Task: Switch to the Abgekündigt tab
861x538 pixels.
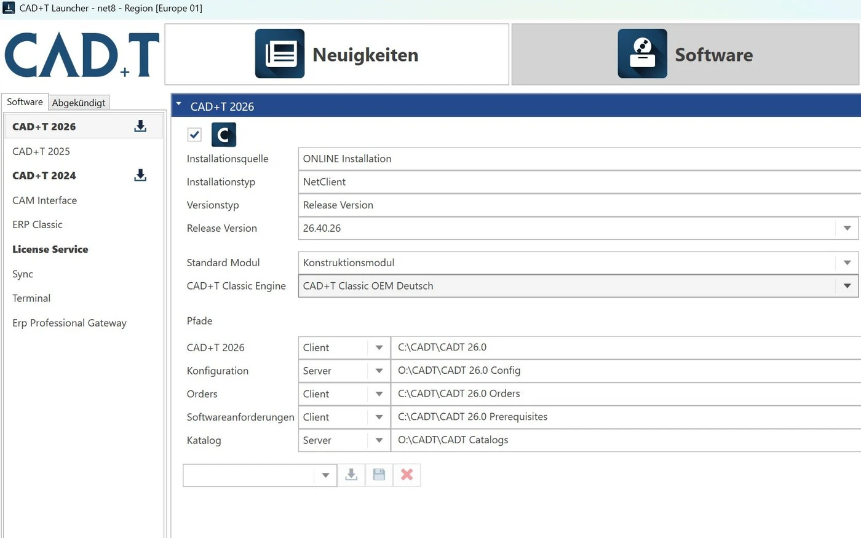Action: pyautogui.click(x=79, y=103)
